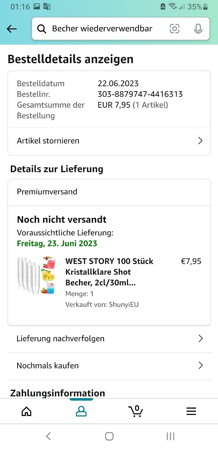Start voice search with microphone

[x=198, y=29]
